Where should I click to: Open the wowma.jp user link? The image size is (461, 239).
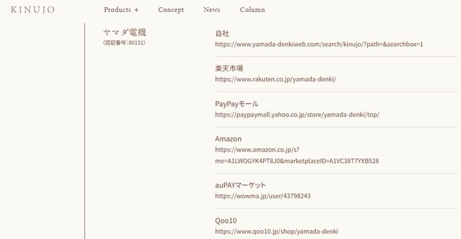tap(262, 196)
